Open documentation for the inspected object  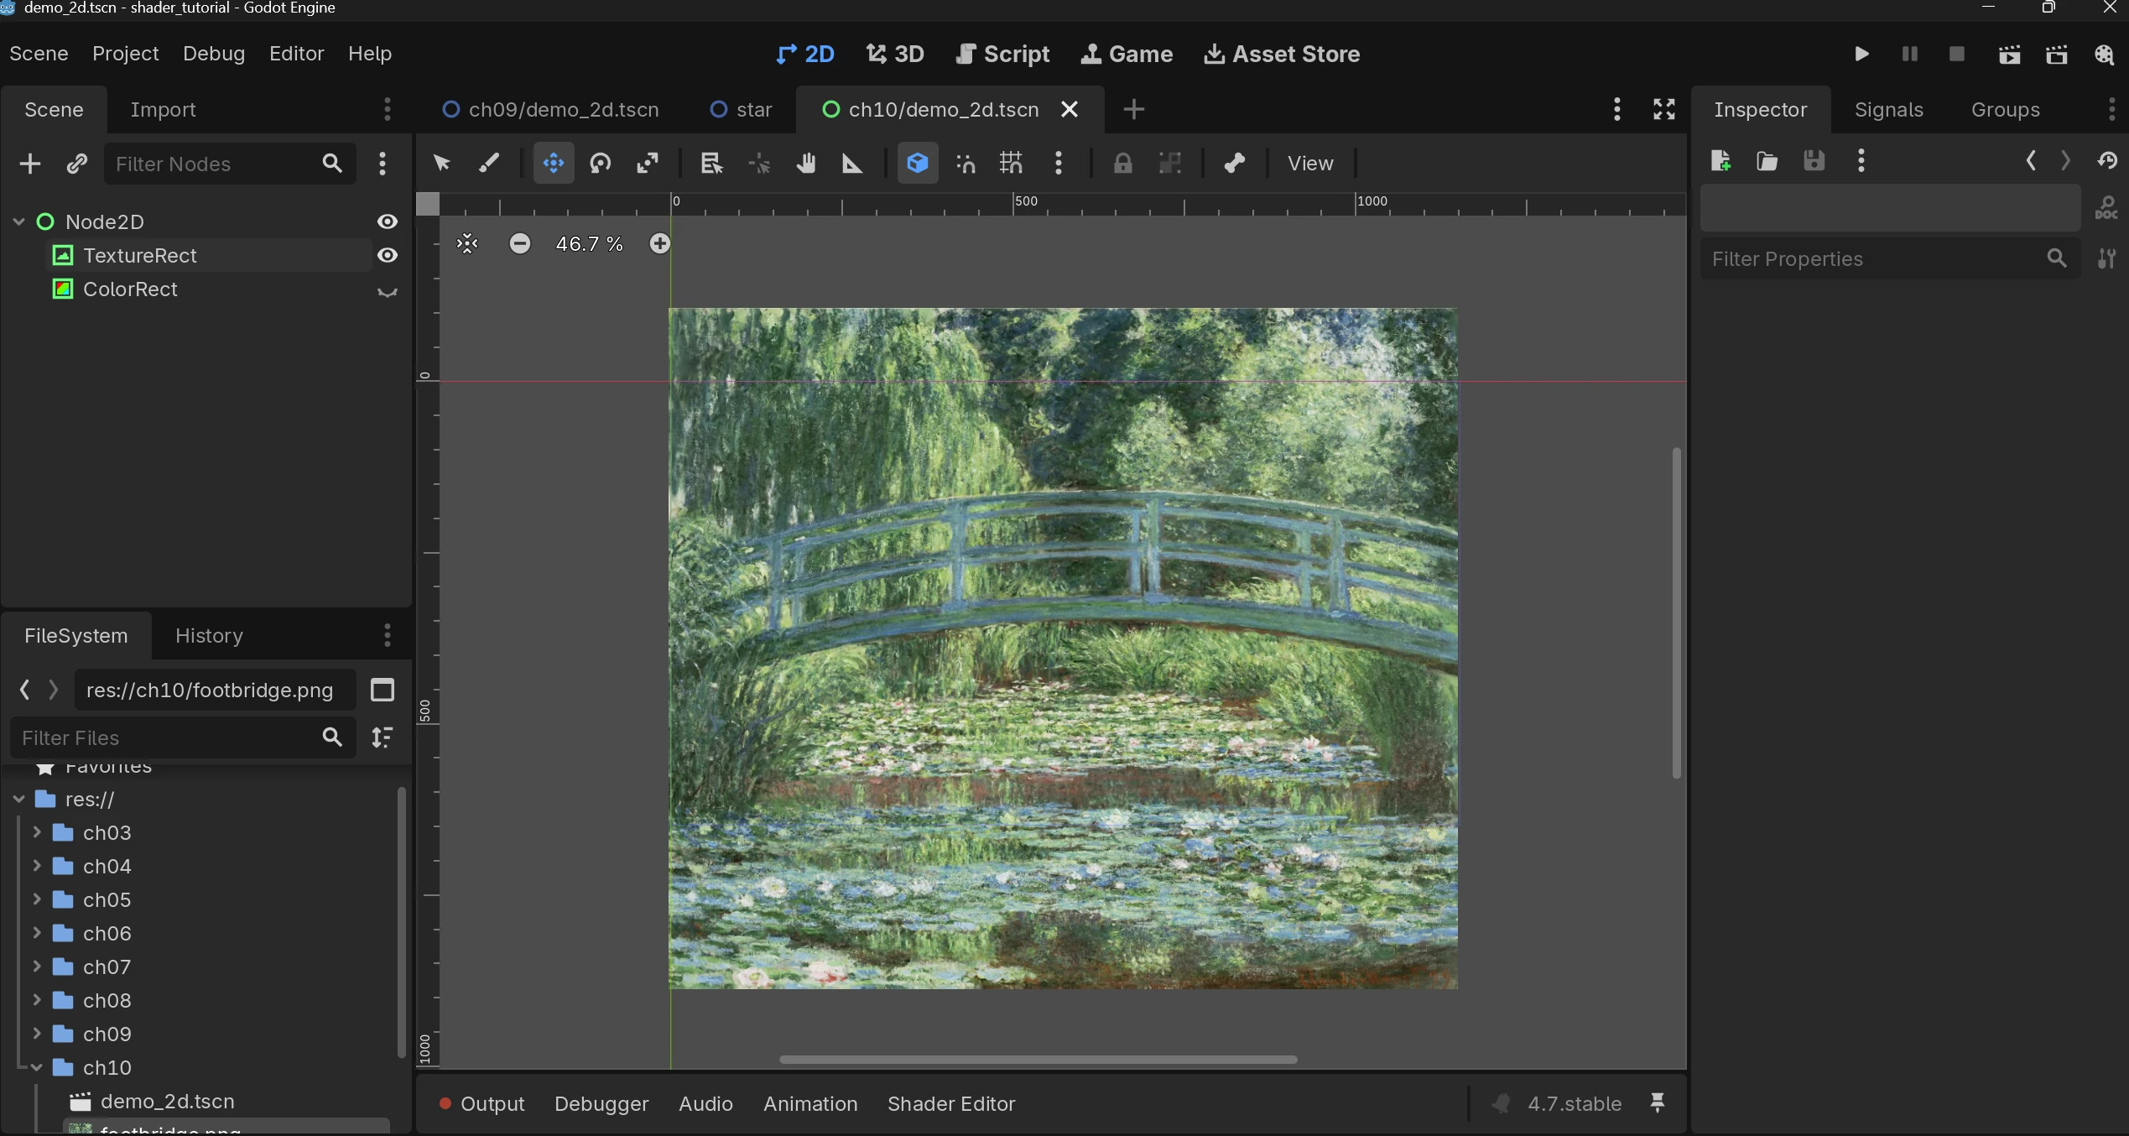[x=2106, y=207]
